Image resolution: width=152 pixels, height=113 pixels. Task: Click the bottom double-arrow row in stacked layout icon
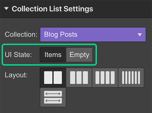click(x=53, y=101)
